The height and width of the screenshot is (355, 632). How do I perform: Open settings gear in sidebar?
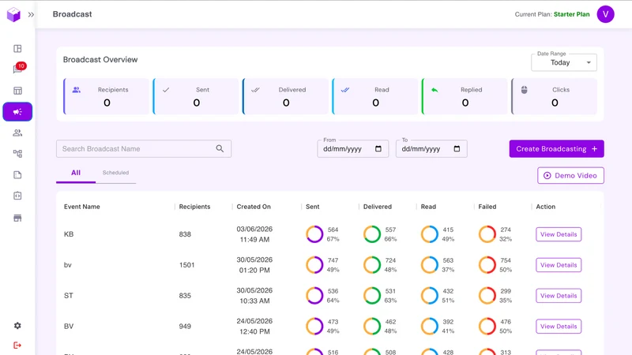point(17,326)
